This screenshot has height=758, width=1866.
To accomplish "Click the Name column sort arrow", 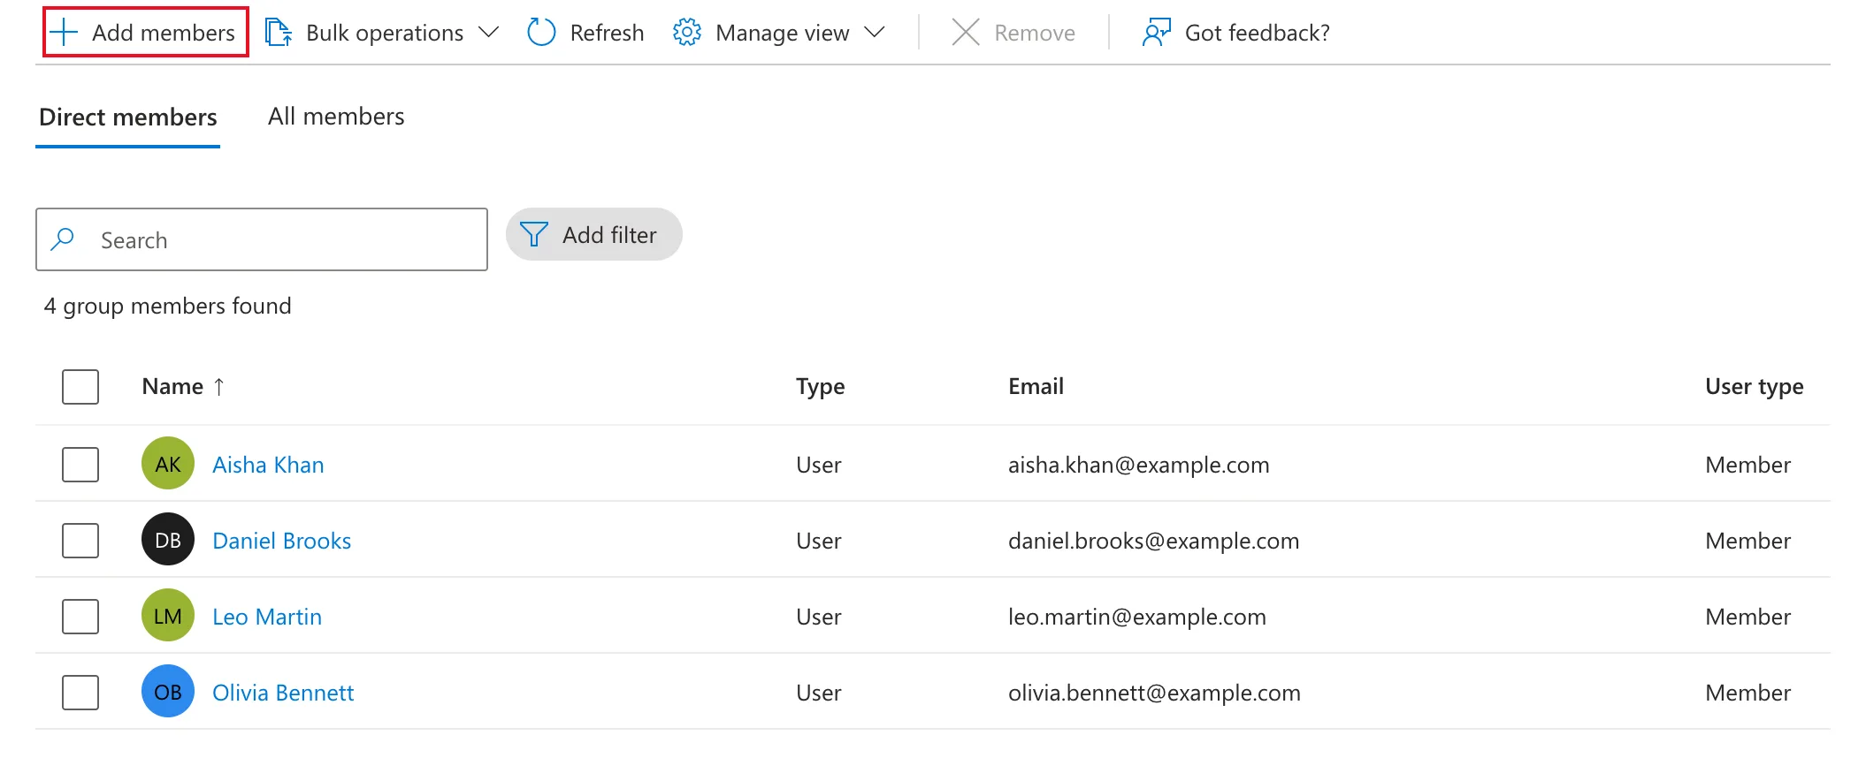I will coord(219,386).
